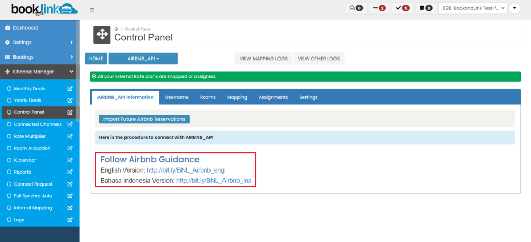Open the AIRBNB_API channel dropdown
This screenshot has height=242, width=531.
143,59
